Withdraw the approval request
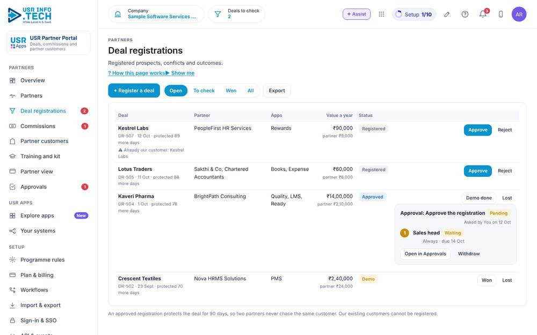The height and width of the screenshot is (335, 537). (x=469, y=254)
